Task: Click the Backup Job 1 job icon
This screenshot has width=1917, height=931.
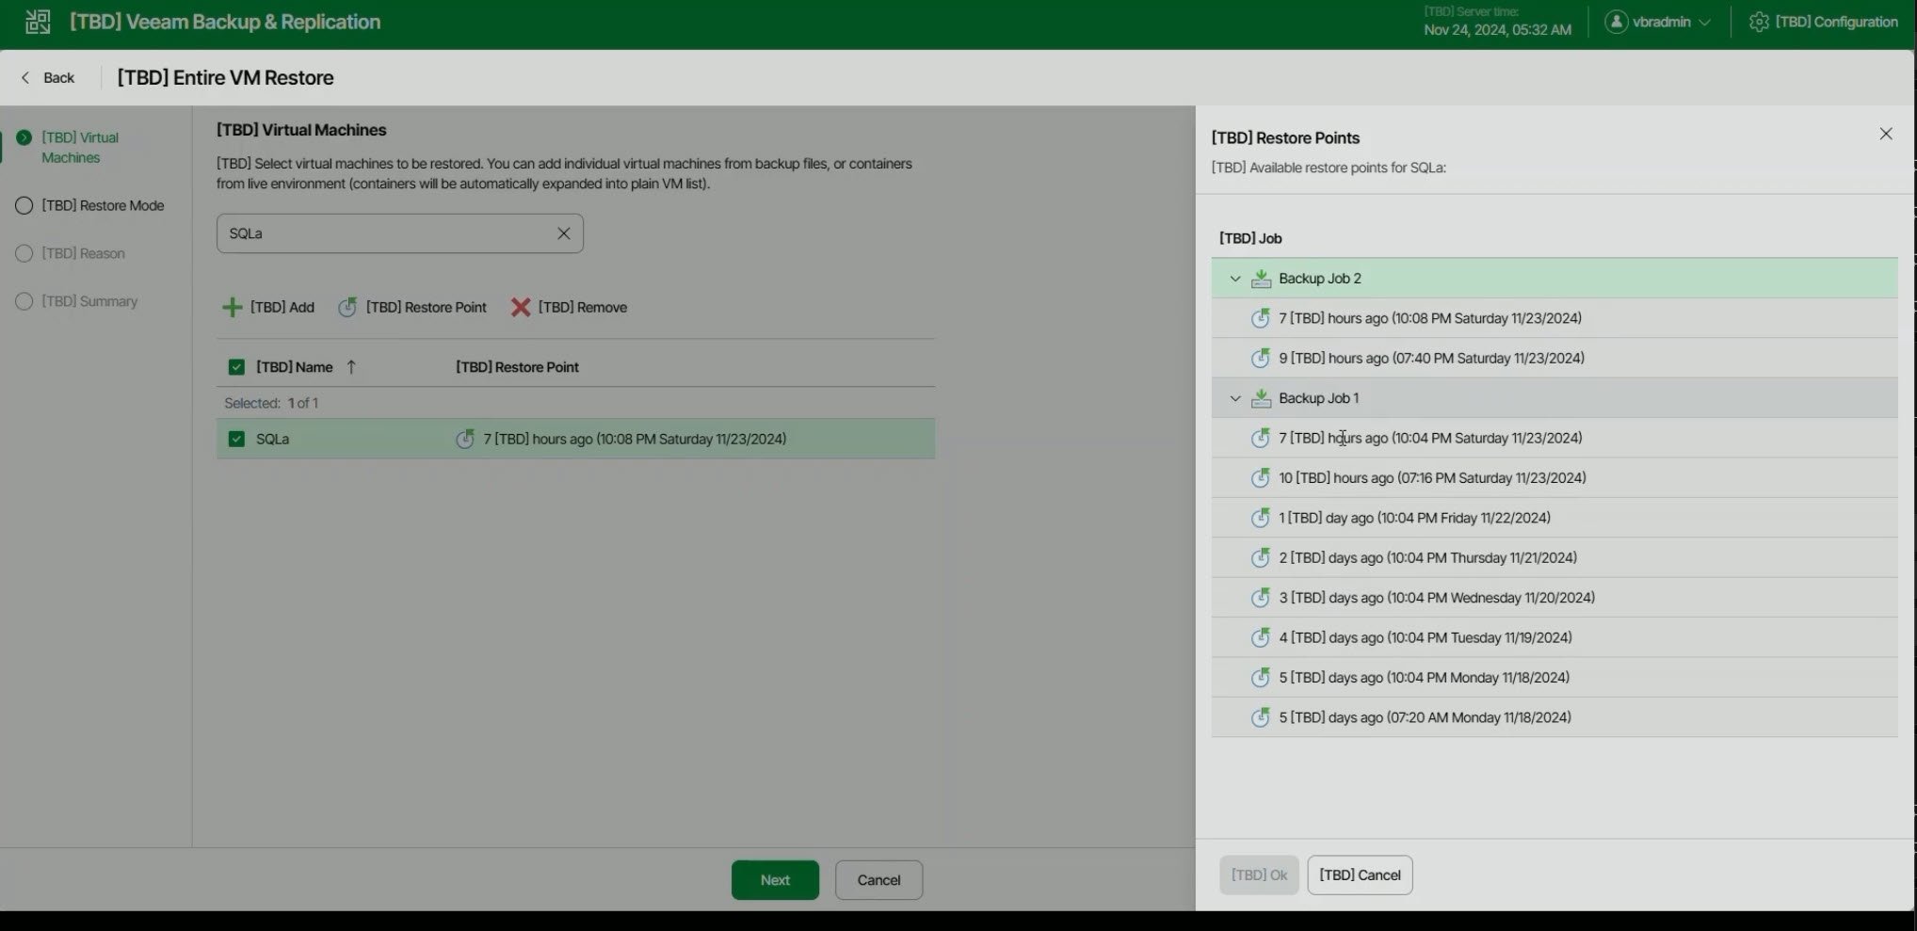Action: tap(1261, 398)
